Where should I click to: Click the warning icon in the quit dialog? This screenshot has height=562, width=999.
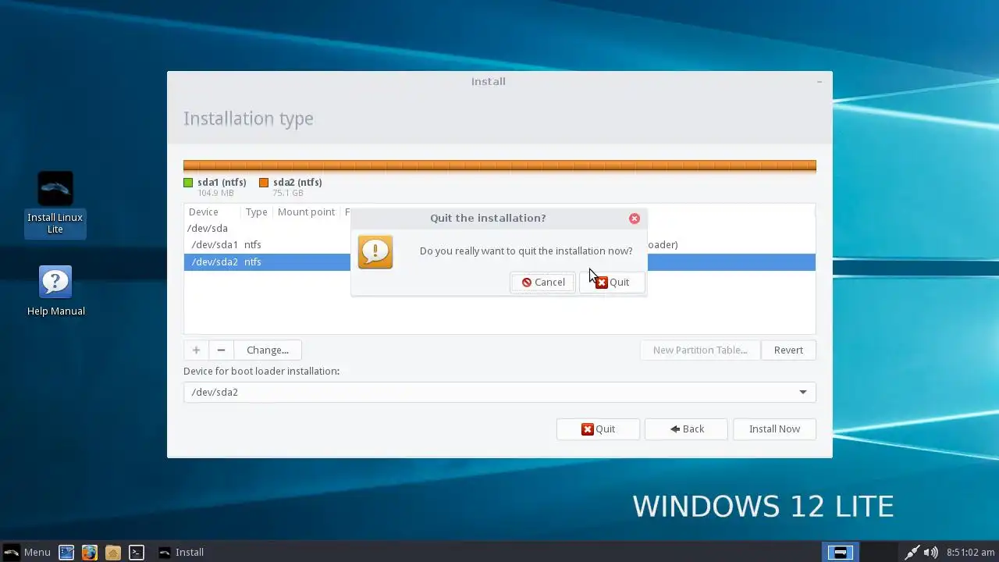375,251
